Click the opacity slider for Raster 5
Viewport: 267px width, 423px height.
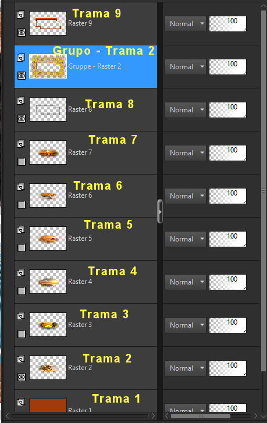227,239
